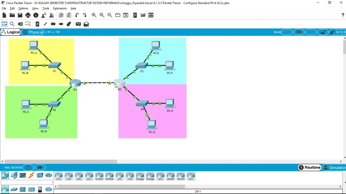Open the Options menu
Image resolution: width=346 pixels, height=194 pixels.
pyautogui.click(x=23, y=8)
